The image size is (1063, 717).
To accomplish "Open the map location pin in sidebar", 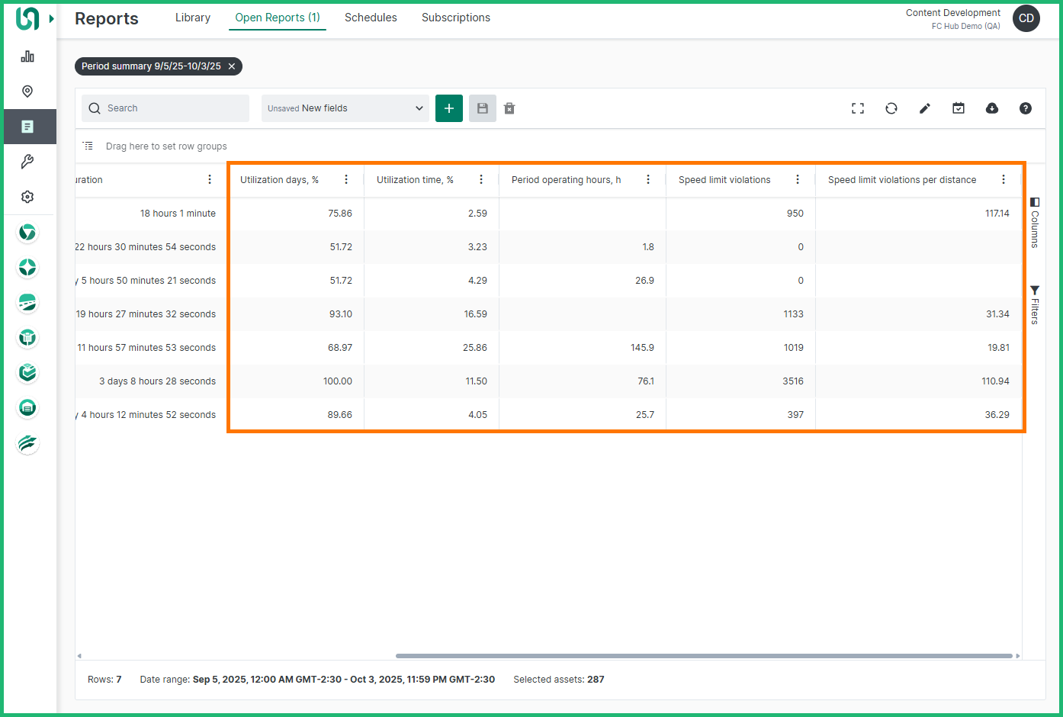I will tap(27, 92).
